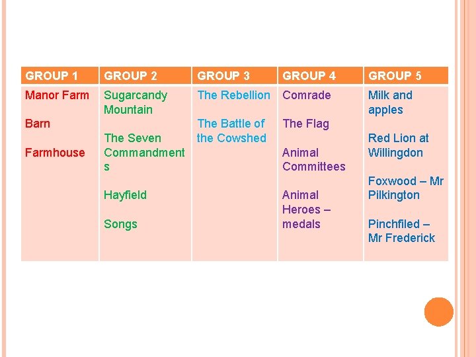Click the purple Comrade text
The width and height of the screenshot is (476, 357).
click(x=307, y=95)
